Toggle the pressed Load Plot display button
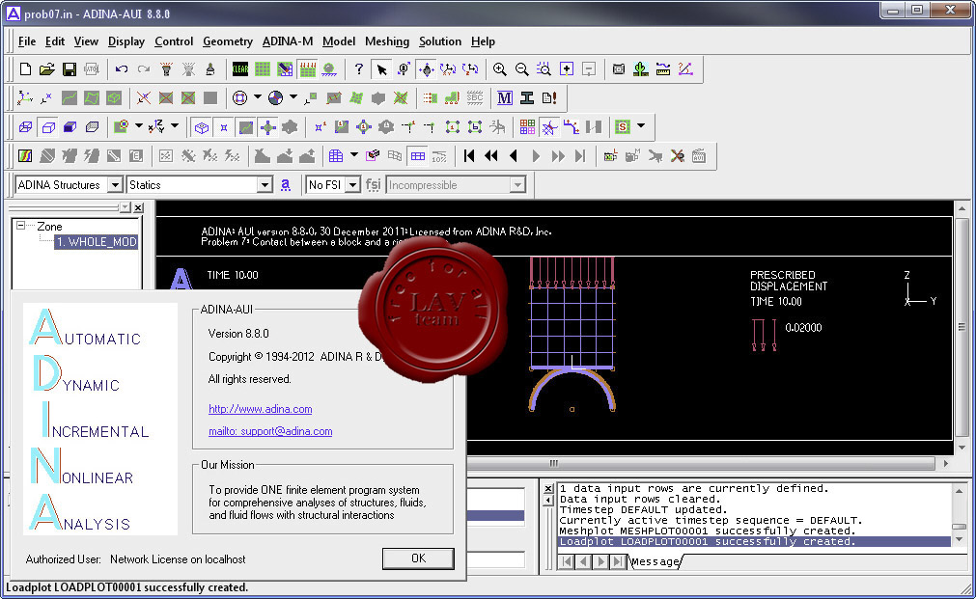This screenshot has height=599, width=976. (308, 69)
